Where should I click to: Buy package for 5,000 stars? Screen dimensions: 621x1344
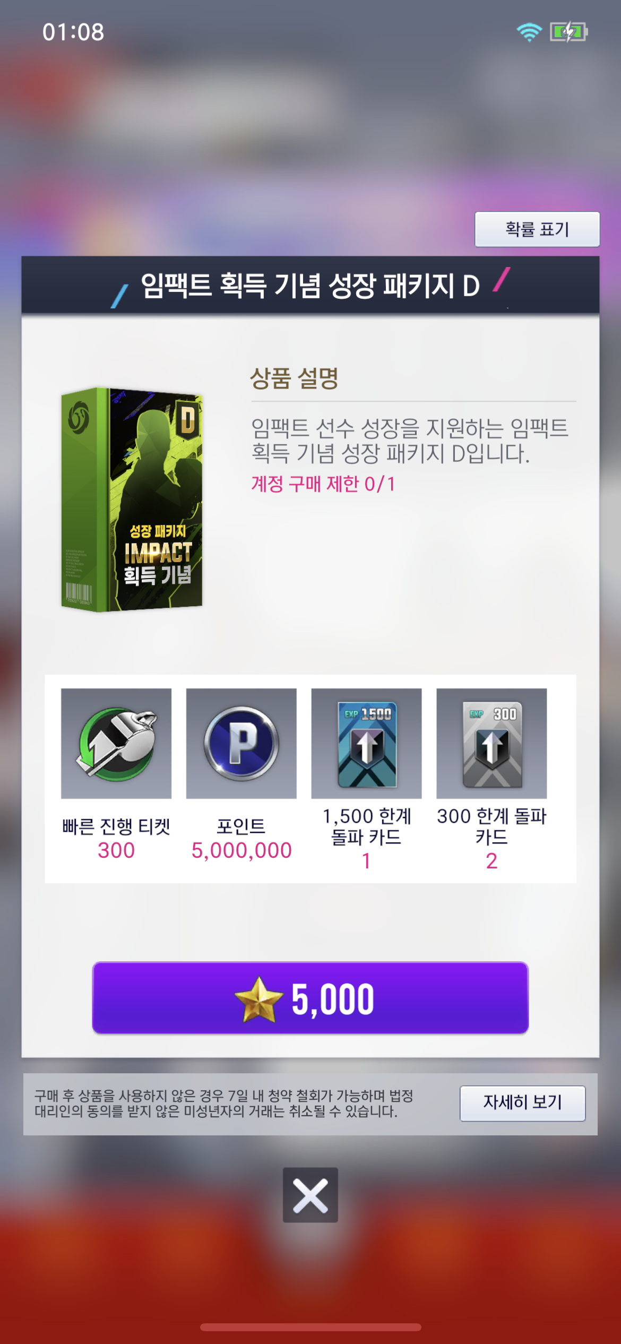point(310,998)
